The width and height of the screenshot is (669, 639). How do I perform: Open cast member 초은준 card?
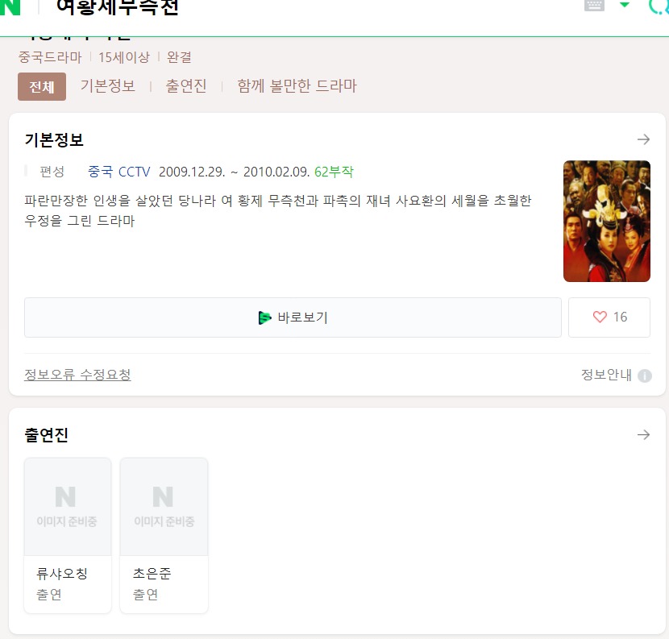point(164,536)
